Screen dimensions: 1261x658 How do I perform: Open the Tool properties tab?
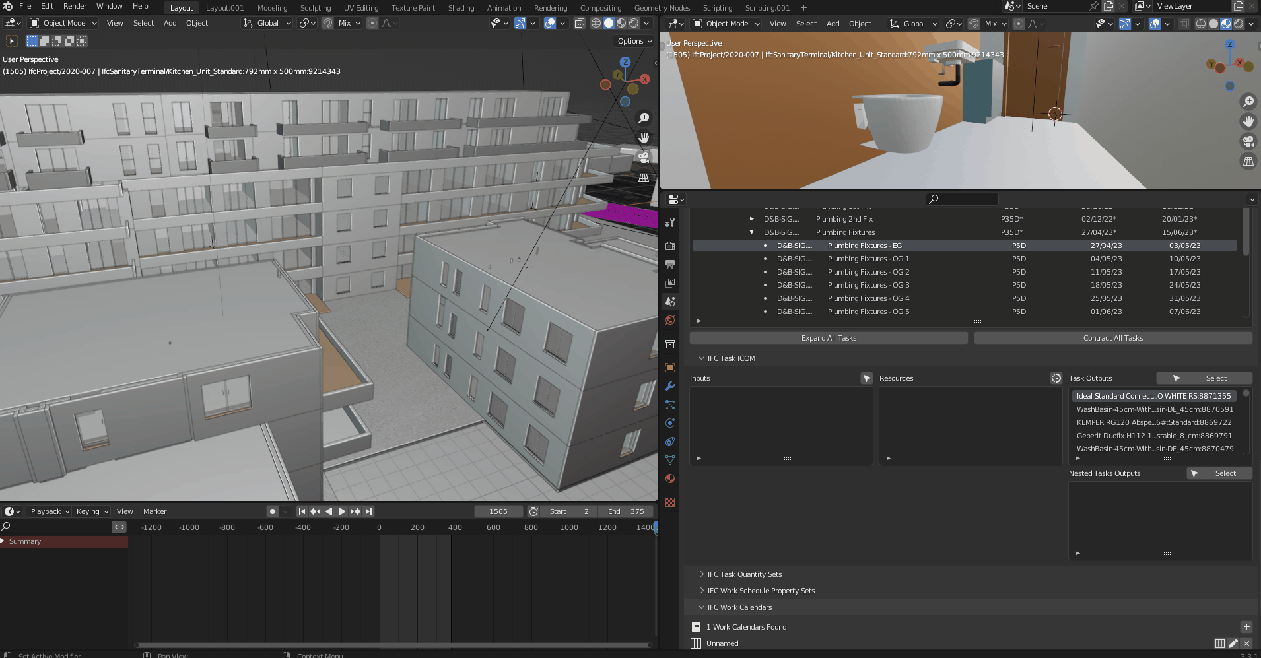(670, 222)
